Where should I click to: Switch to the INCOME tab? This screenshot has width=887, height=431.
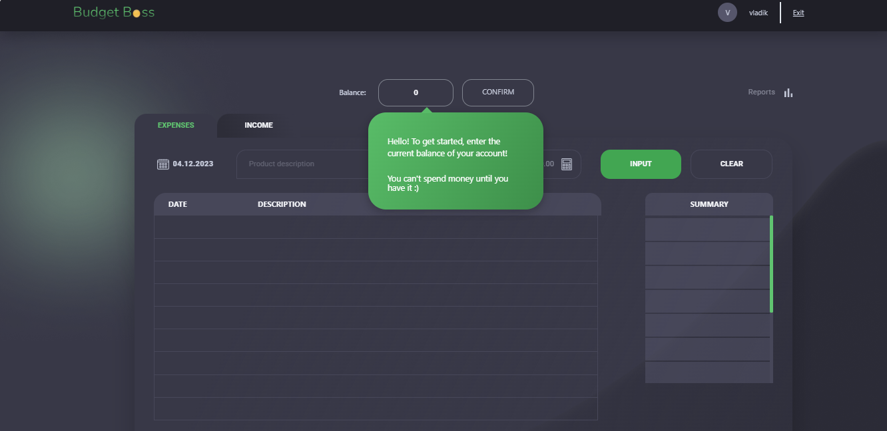258,126
